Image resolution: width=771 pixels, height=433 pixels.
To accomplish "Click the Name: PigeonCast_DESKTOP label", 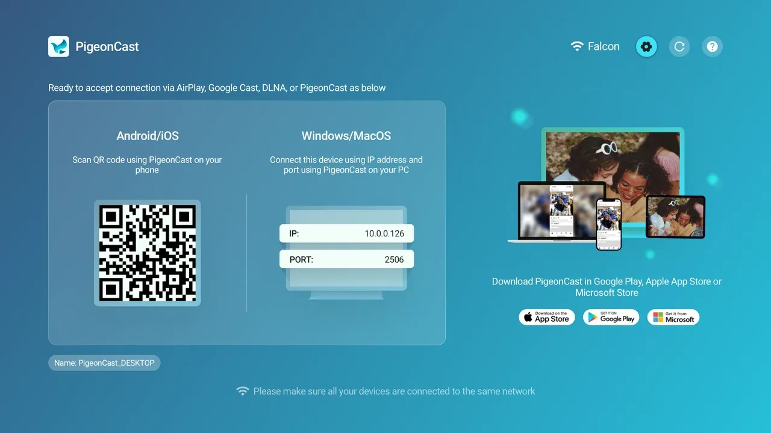I will click(104, 363).
